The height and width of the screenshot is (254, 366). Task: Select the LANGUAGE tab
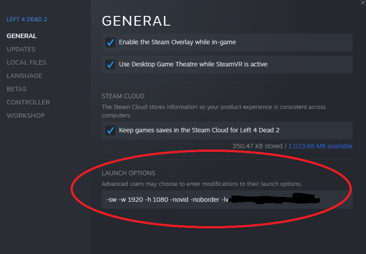point(24,76)
